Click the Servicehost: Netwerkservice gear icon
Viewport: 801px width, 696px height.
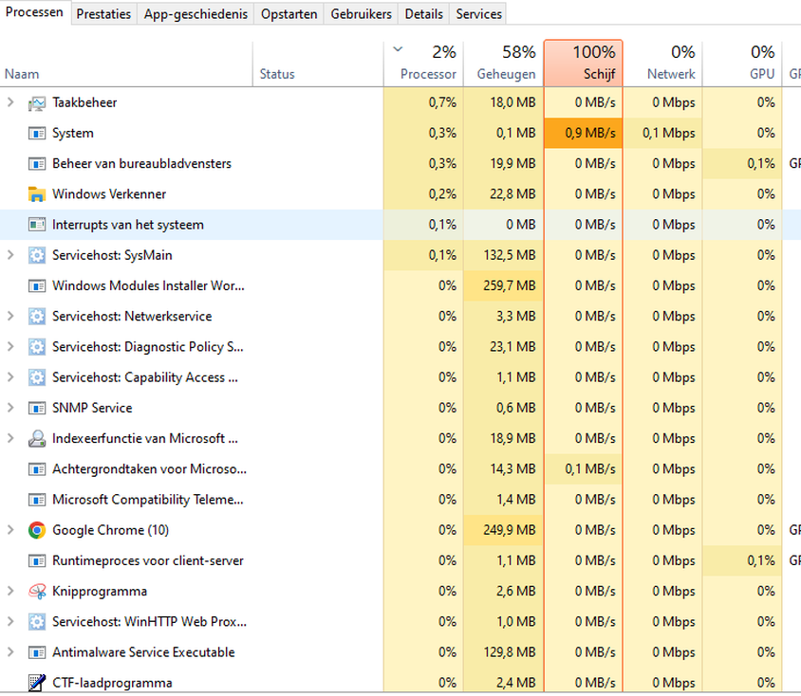(x=37, y=317)
